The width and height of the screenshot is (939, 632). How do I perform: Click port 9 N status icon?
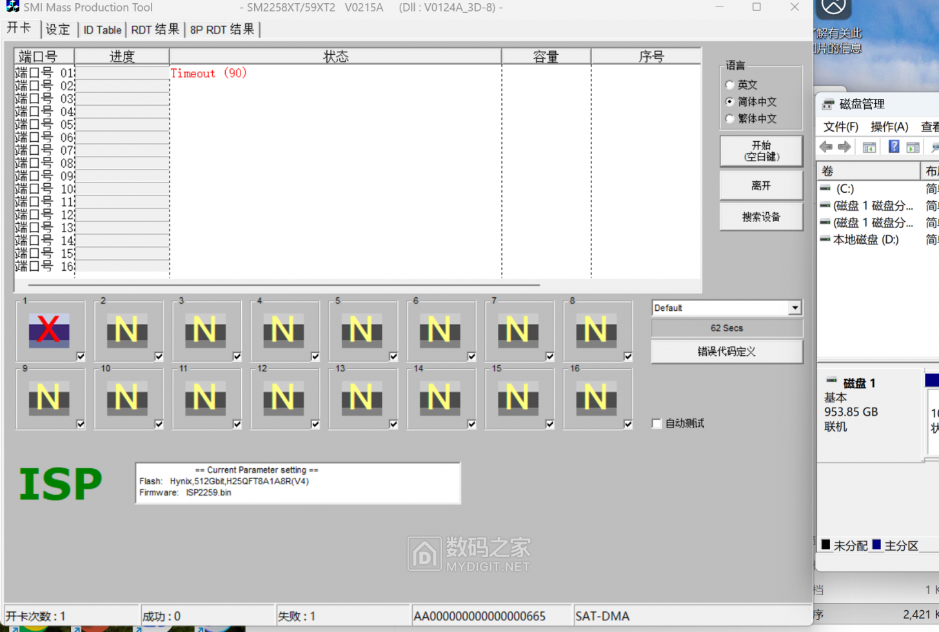pyautogui.click(x=49, y=397)
